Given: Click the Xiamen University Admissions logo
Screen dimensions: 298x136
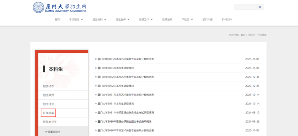Looking at the screenshot, I should (x=60, y=8).
